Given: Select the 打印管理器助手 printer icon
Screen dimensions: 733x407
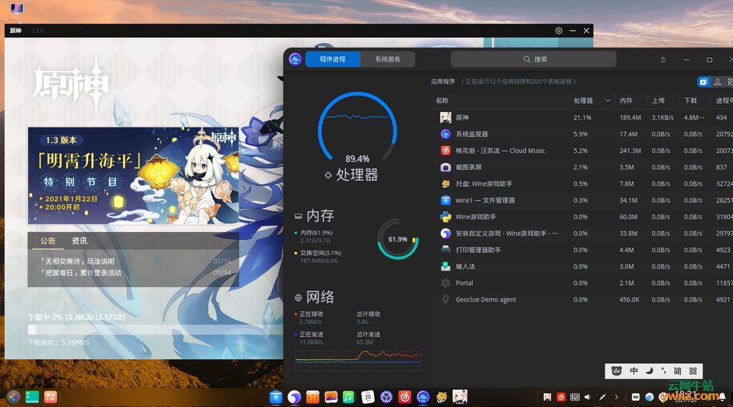Looking at the screenshot, I should point(446,250).
